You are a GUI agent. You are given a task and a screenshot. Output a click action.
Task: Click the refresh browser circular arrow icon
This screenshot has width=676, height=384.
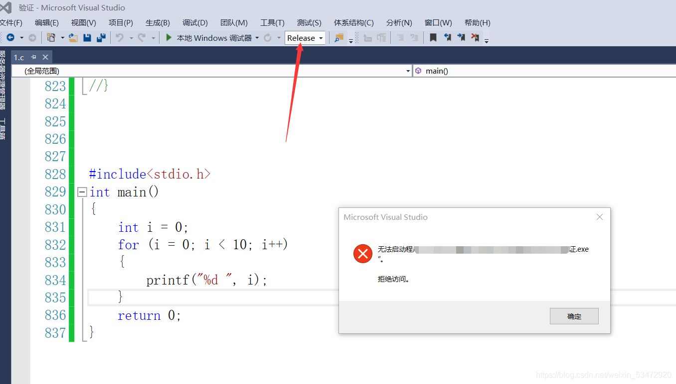[268, 38]
